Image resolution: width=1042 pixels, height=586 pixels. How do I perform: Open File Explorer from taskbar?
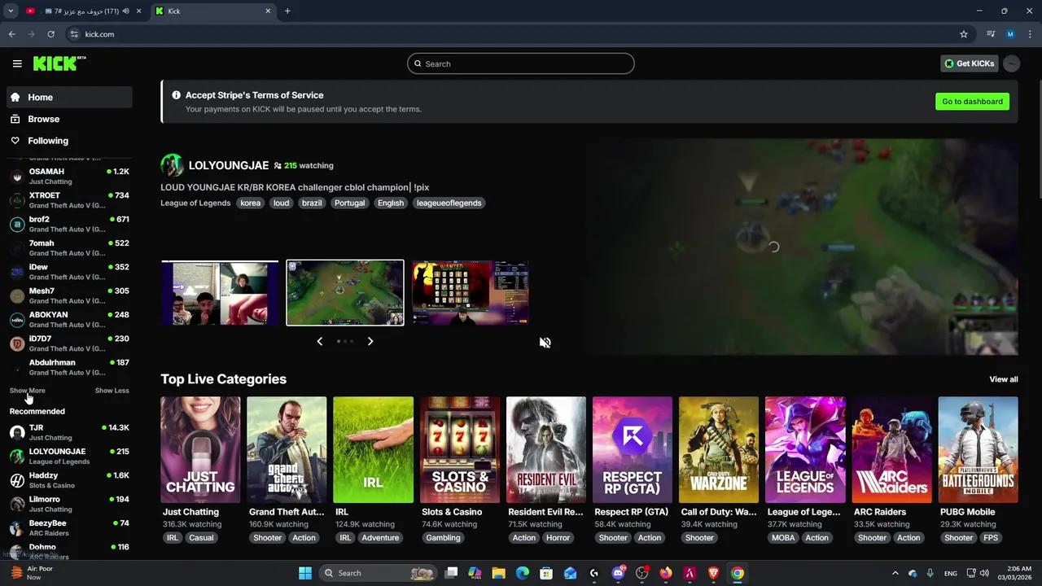[x=498, y=573]
